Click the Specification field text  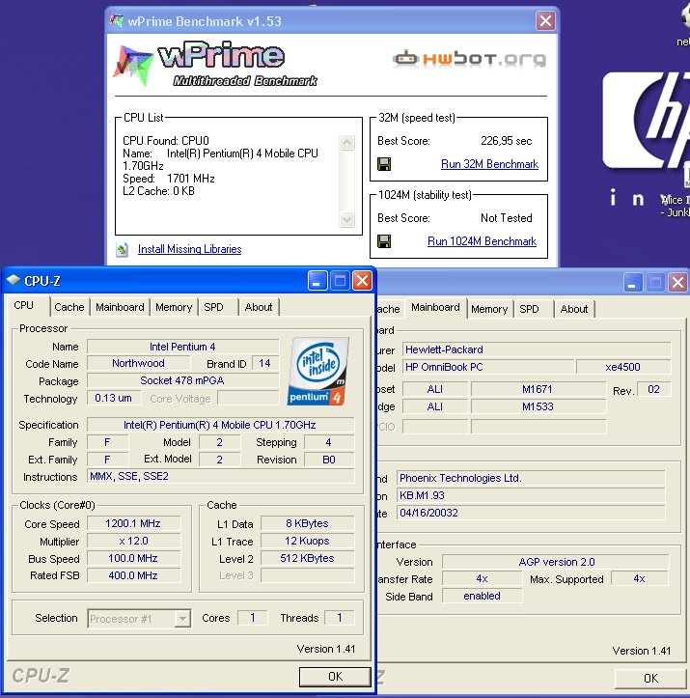(x=220, y=425)
